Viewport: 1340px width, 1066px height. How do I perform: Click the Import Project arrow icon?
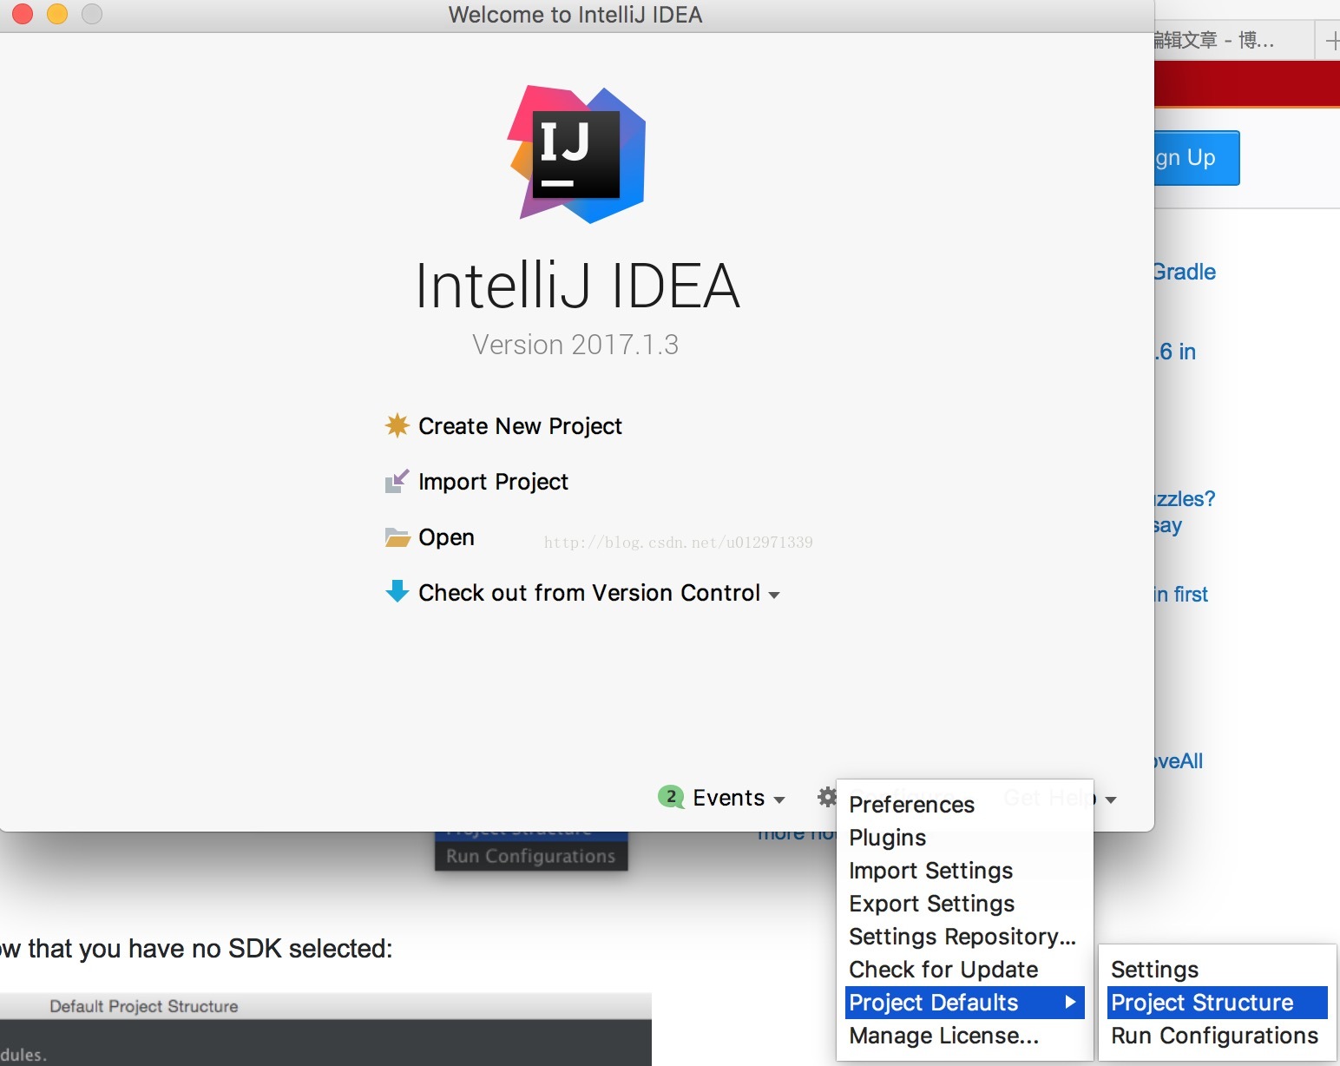397,481
